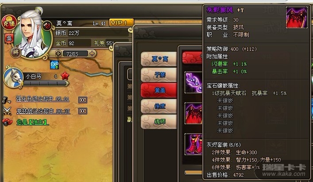This screenshot has width=313, height=182.
Task: Select the 黄盖 general tab
Action: pyautogui.click(x=159, y=90)
